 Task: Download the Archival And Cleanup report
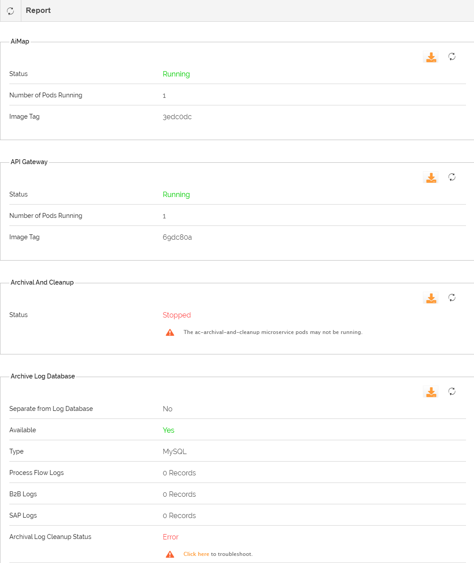[x=430, y=298]
